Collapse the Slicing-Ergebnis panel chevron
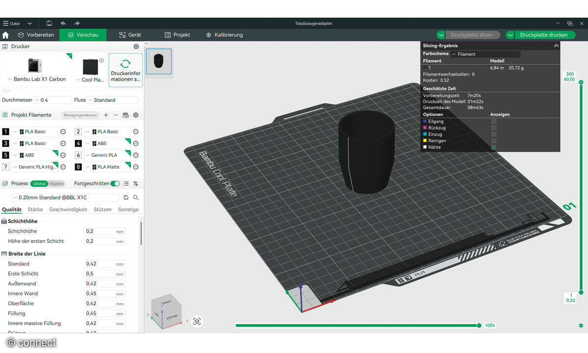 (x=556, y=46)
